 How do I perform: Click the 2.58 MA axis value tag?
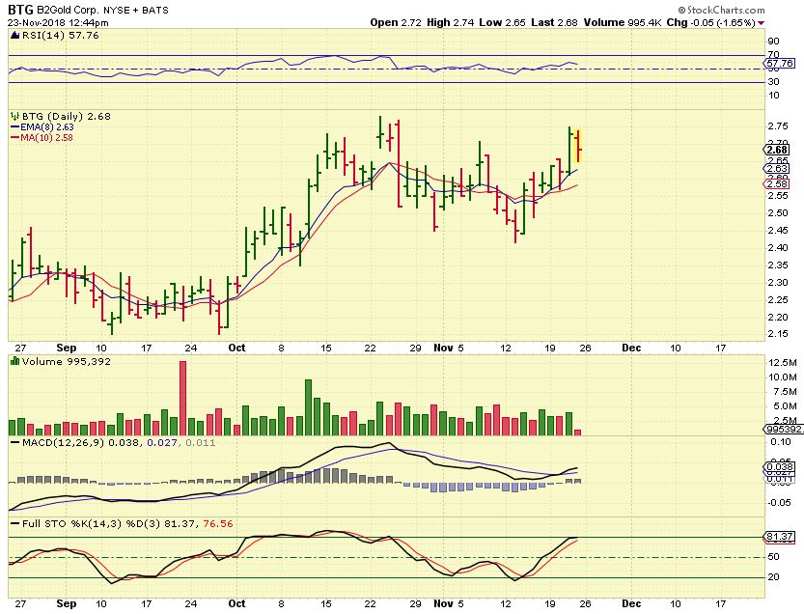pyautogui.click(x=777, y=183)
